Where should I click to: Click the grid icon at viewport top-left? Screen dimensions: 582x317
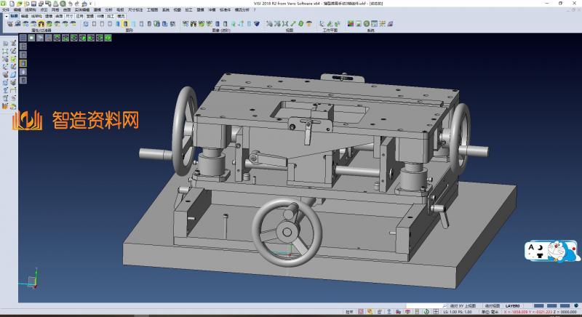click(24, 37)
